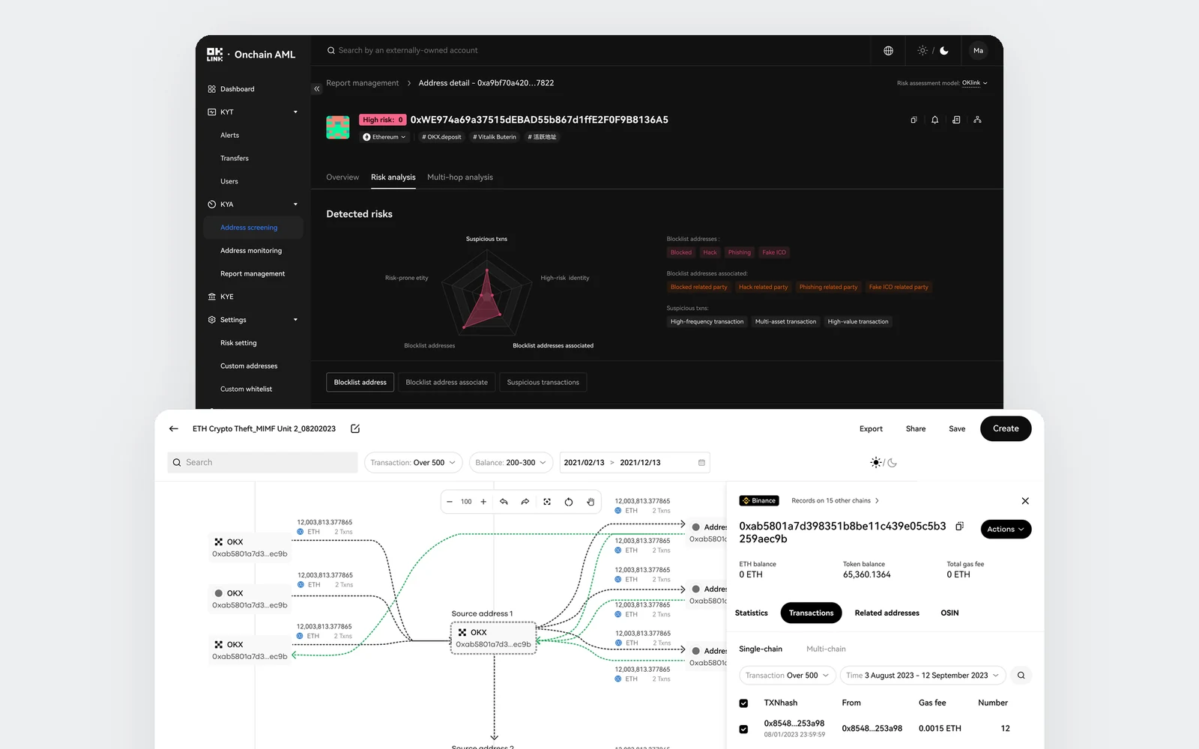This screenshot has height=749, width=1199.
Task: Switch to dark mode moon icon in graph window
Action: coord(892,463)
